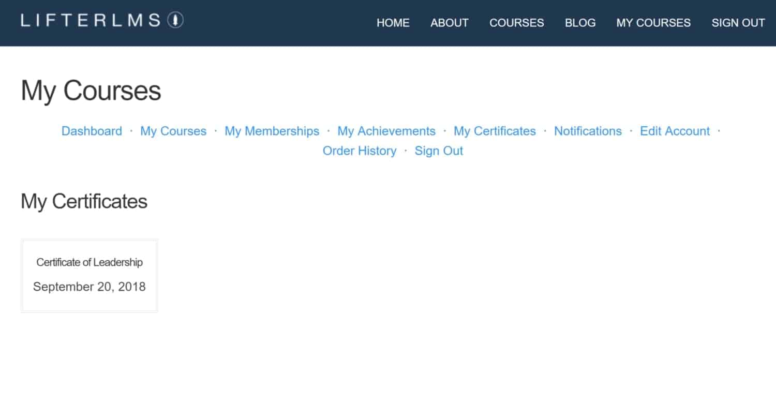View My Achievements
The image size is (776, 403).
[x=386, y=131]
